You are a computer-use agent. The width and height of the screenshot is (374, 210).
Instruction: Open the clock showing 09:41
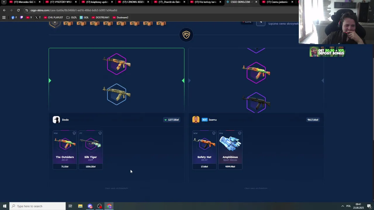click(x=359, y=206)
